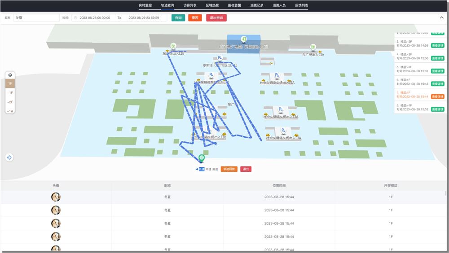Screen dimensions: 449x253
Task: Click the entry arrow beside 东广场出入口B
Action: (167, 51)
